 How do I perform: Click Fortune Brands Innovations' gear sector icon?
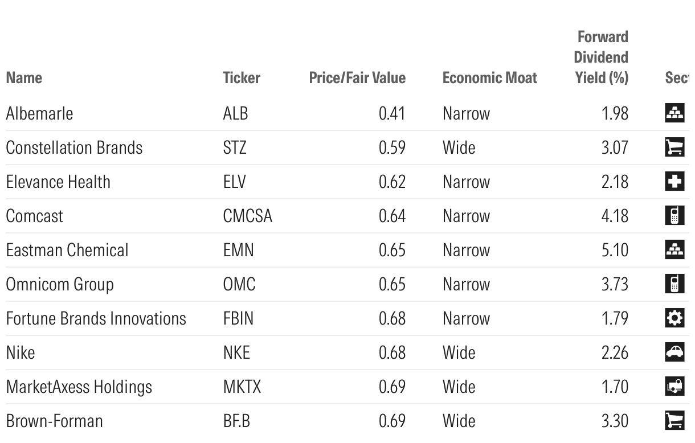click(x=674, y=318)
